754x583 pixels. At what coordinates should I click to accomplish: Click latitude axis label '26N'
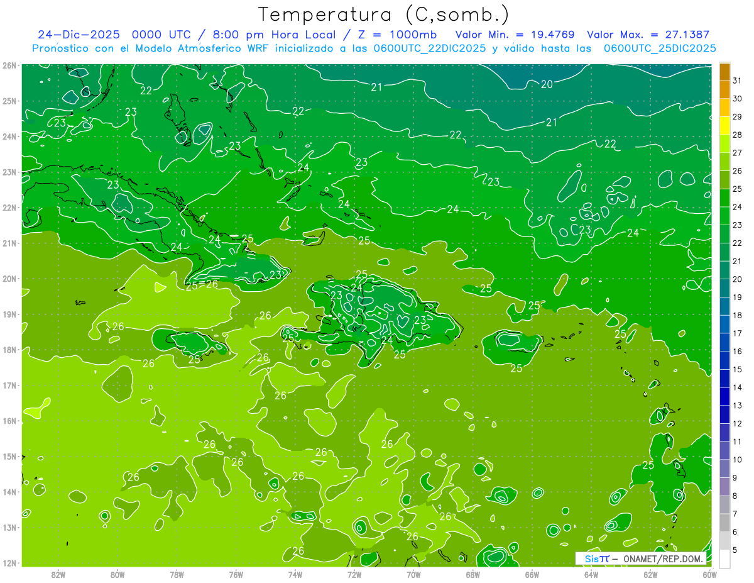9,65
